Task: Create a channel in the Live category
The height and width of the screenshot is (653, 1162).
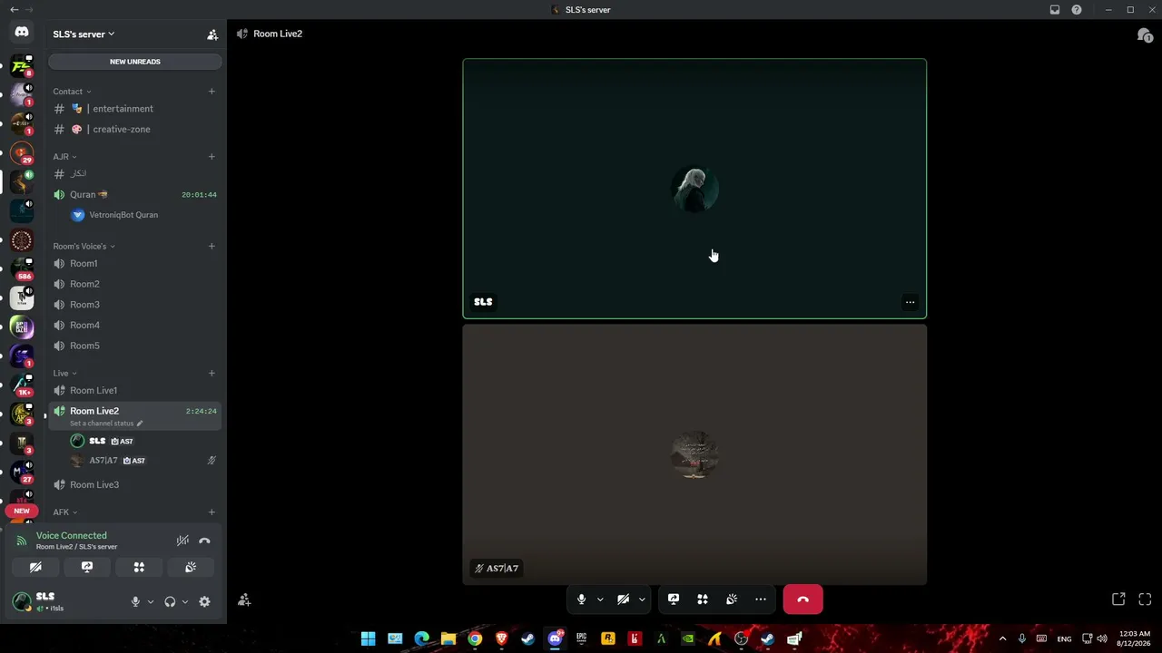Action: (212, 373)
